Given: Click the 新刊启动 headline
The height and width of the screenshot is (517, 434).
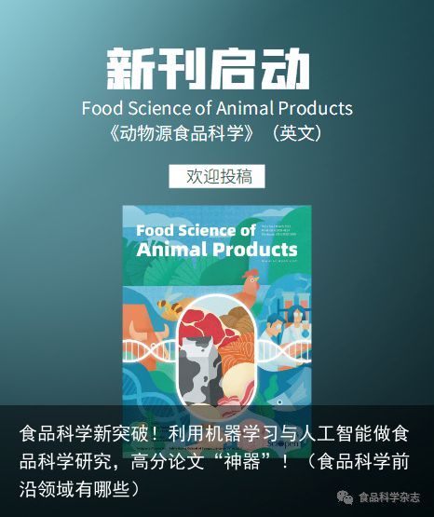Looking at the screenshot, I should point(209,69).
